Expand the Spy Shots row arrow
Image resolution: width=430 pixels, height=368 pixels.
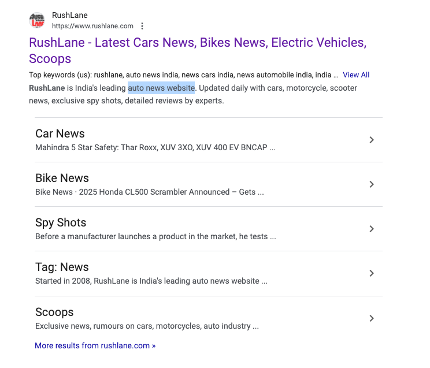pyautogui.click(x=372, y=229)
